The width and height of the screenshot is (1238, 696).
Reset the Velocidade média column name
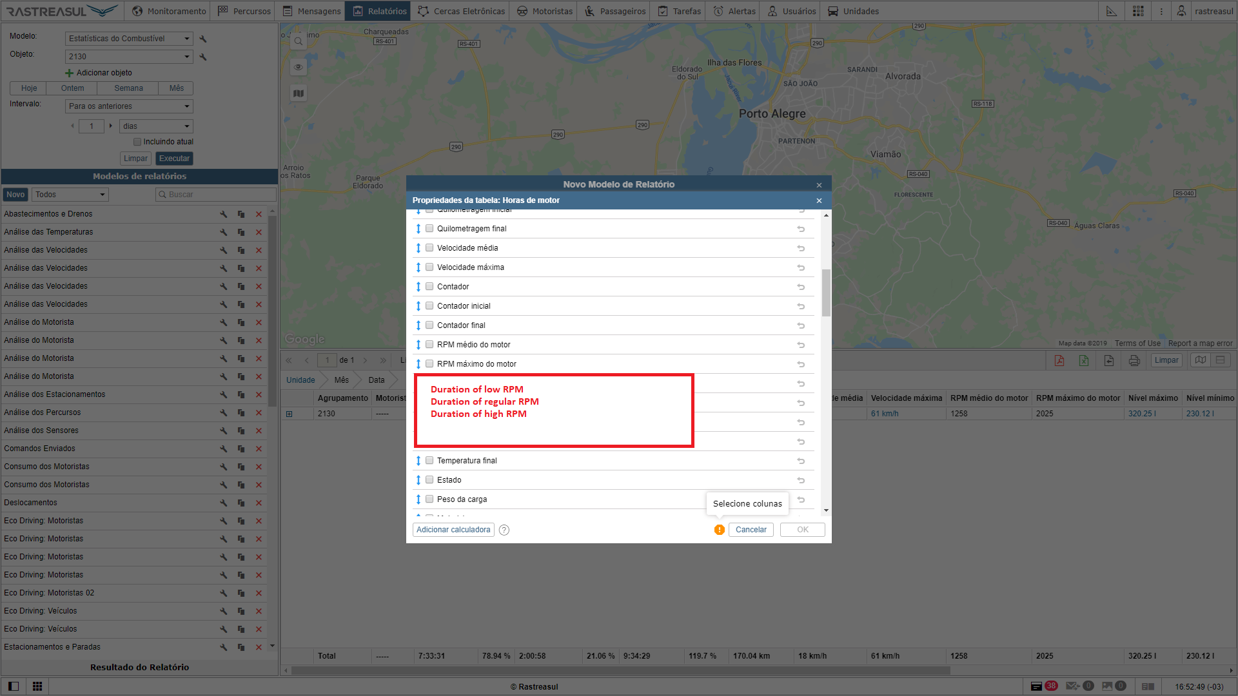click(801, 248)
